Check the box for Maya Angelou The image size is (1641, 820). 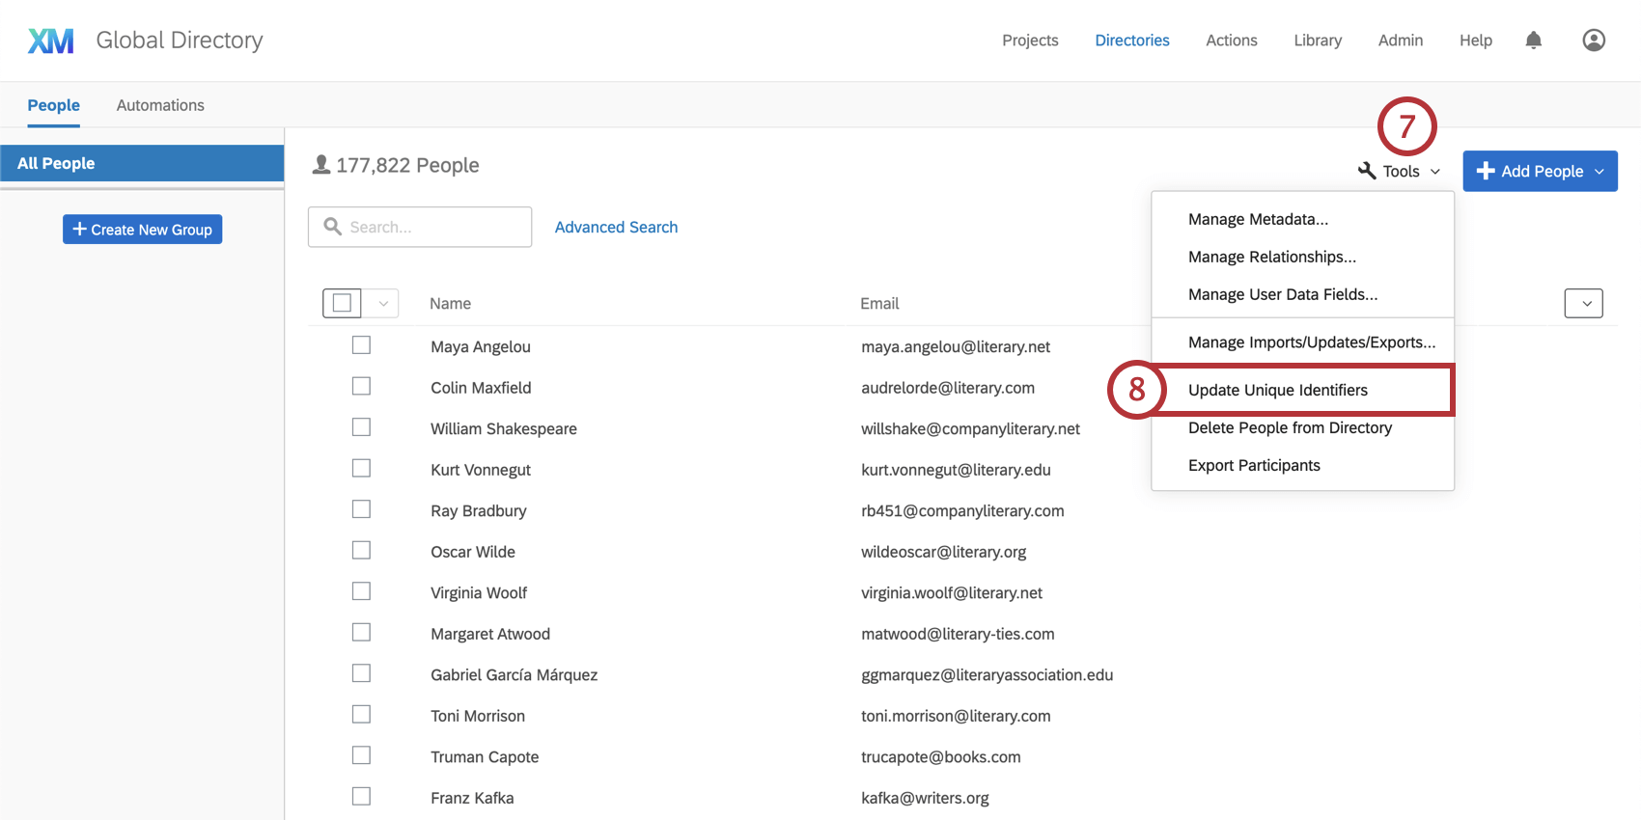pyautogui.click(x=361, y=345)
